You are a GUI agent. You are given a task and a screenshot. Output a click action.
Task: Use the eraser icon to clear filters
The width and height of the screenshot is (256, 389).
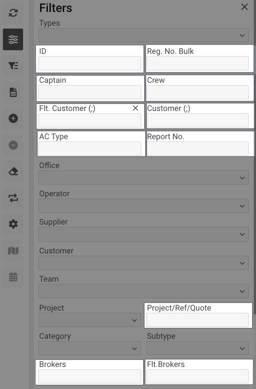coord(13,171)
